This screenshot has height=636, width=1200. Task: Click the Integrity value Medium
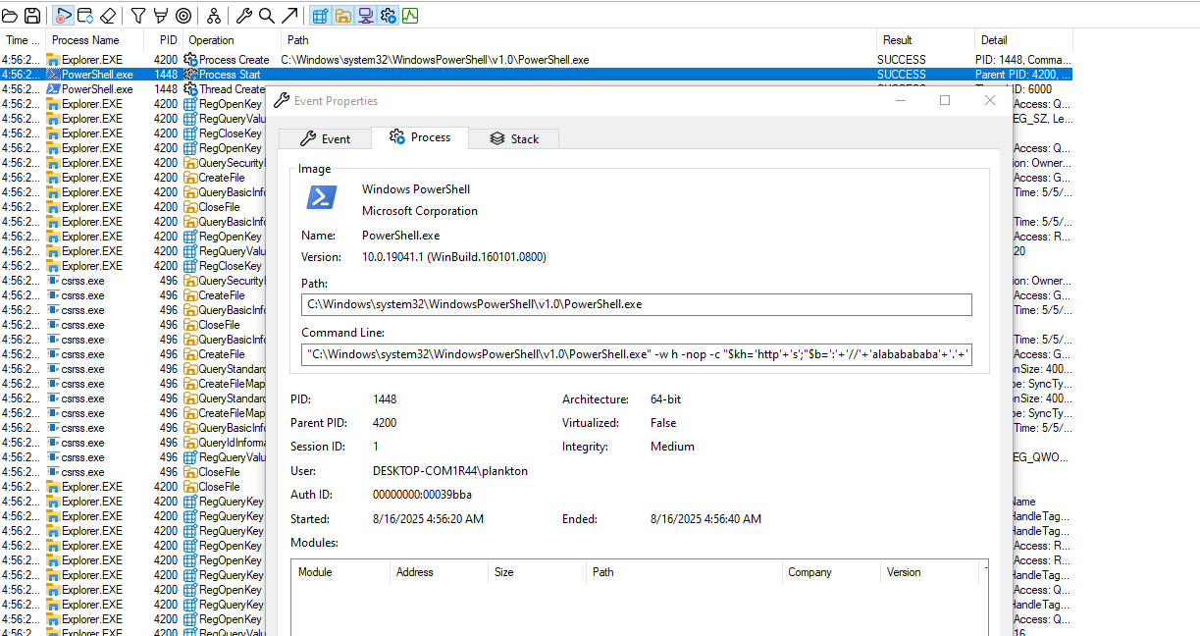672,447
